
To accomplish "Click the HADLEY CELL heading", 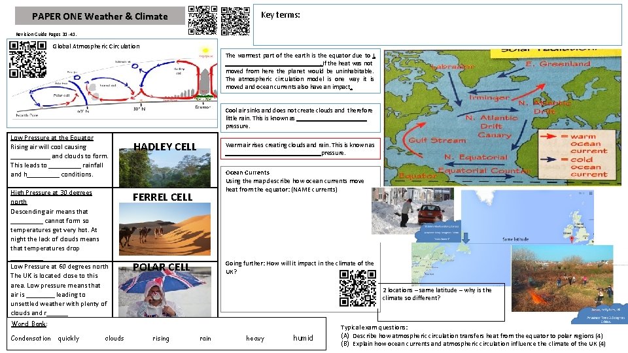I will [x=165, y=147].
